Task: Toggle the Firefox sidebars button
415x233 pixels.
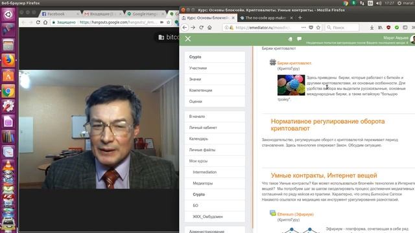Action: (405, 27)
